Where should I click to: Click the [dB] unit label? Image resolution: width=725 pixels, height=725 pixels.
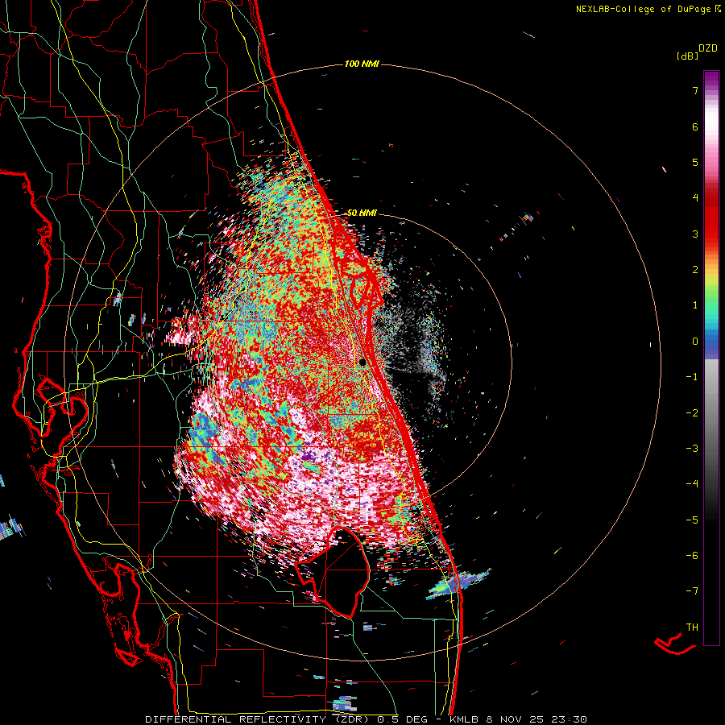click(x=688, y=56)
